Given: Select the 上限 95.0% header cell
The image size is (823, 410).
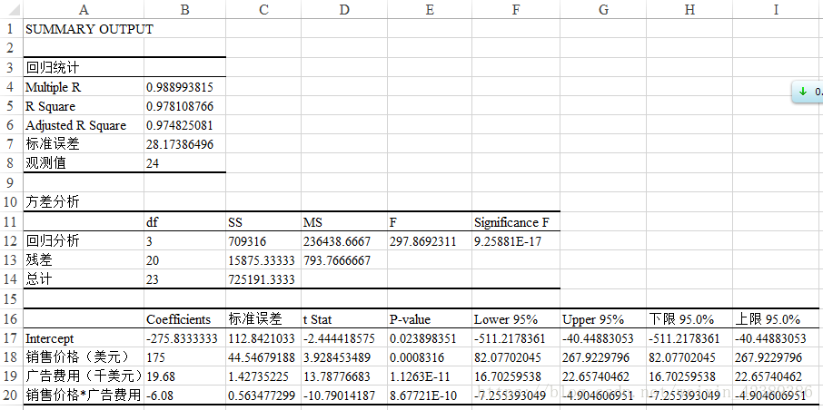Looking at the screenshot, I should 776,318.
